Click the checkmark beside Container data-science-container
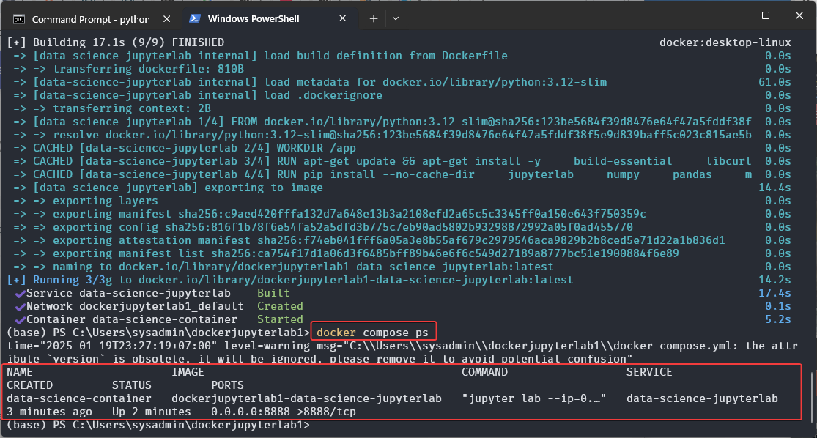The width and height of the screenshot is (817, 438). tap(21, 320)
